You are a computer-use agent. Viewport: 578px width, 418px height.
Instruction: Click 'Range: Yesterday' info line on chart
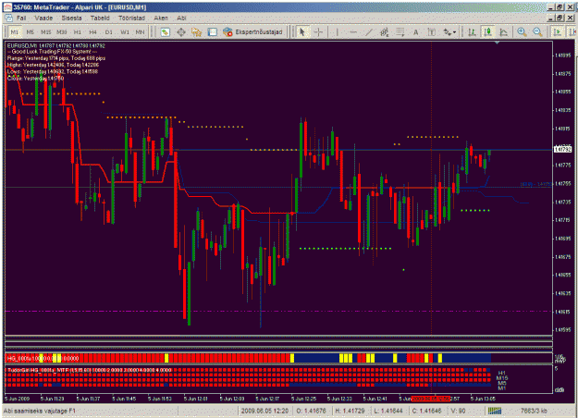pyautogui.click(x=56, y=58)
